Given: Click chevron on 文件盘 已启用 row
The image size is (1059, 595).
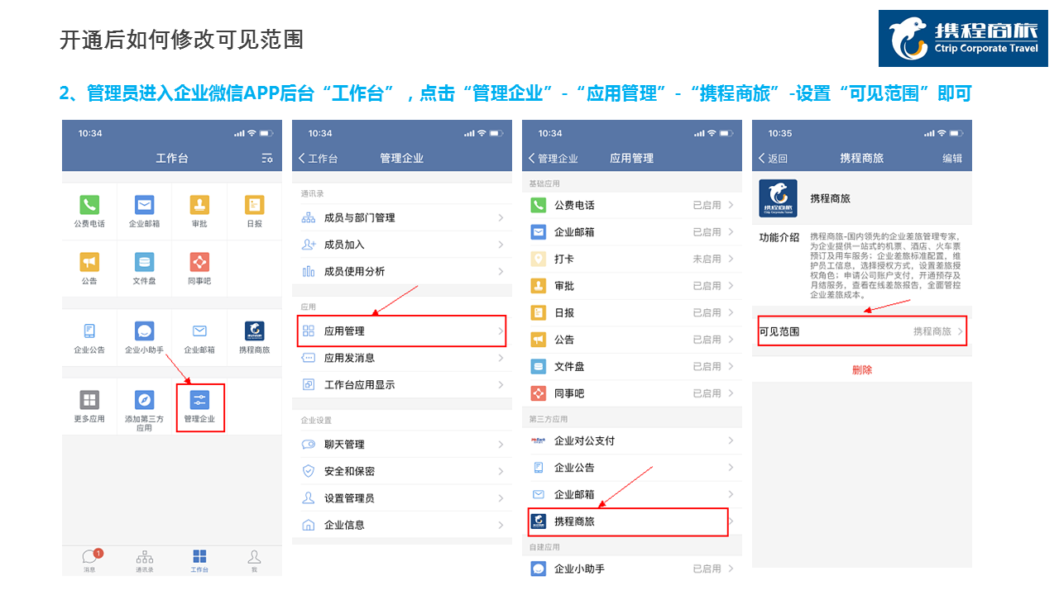Looking at the screenshot, I should pyautogui.click(x=731, y=366).
